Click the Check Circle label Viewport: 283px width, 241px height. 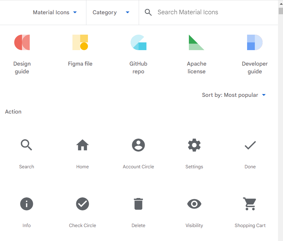click(x=82, y=226)
